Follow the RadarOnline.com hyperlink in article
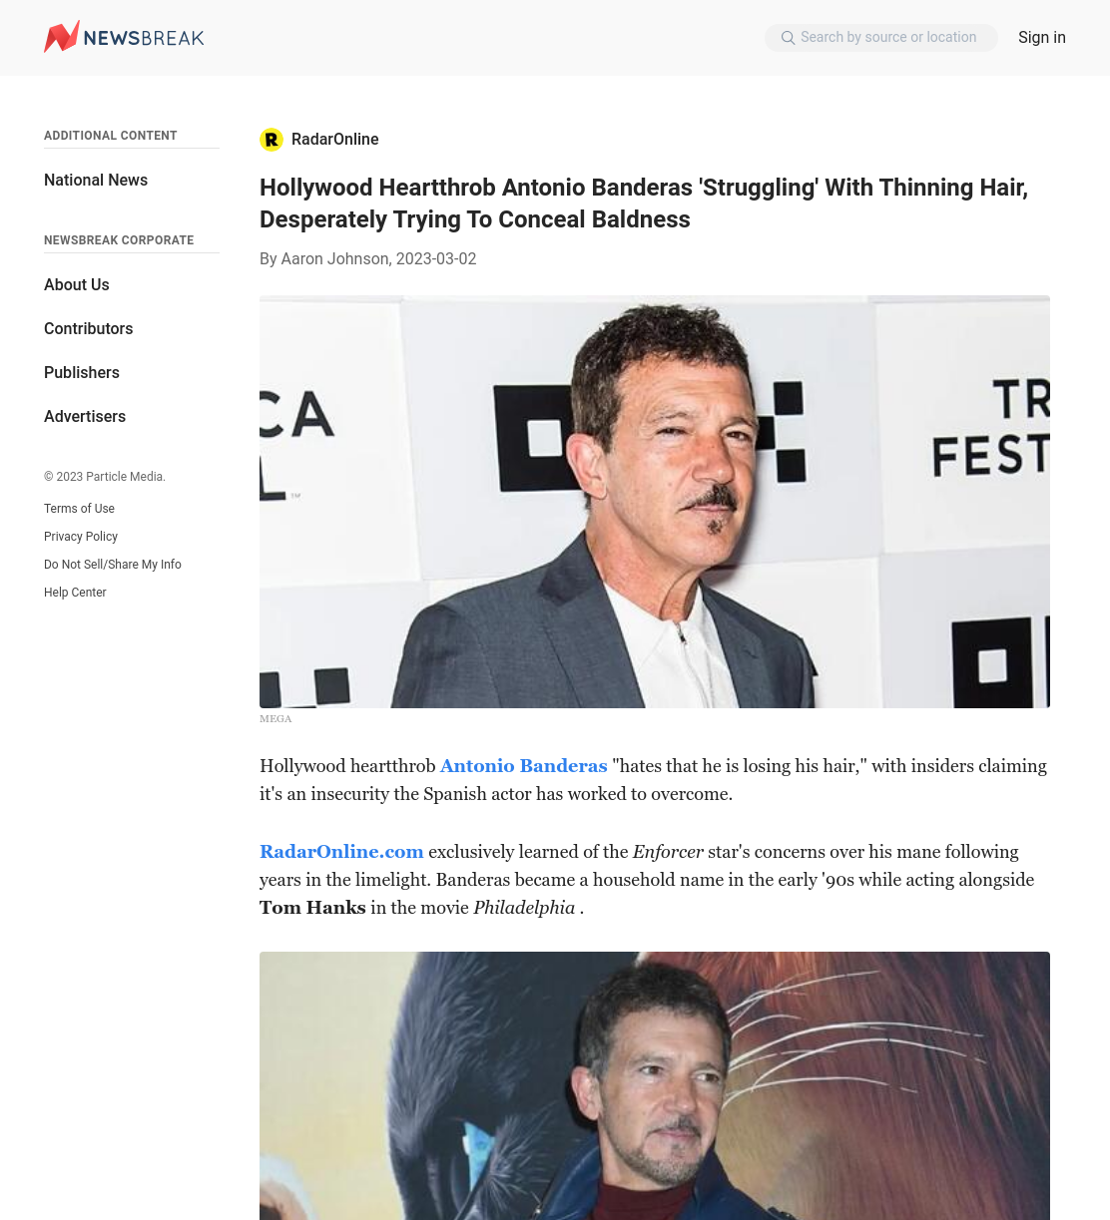Image resolution: width=1110 pixels, height=1220 pixels. [341, 852]
